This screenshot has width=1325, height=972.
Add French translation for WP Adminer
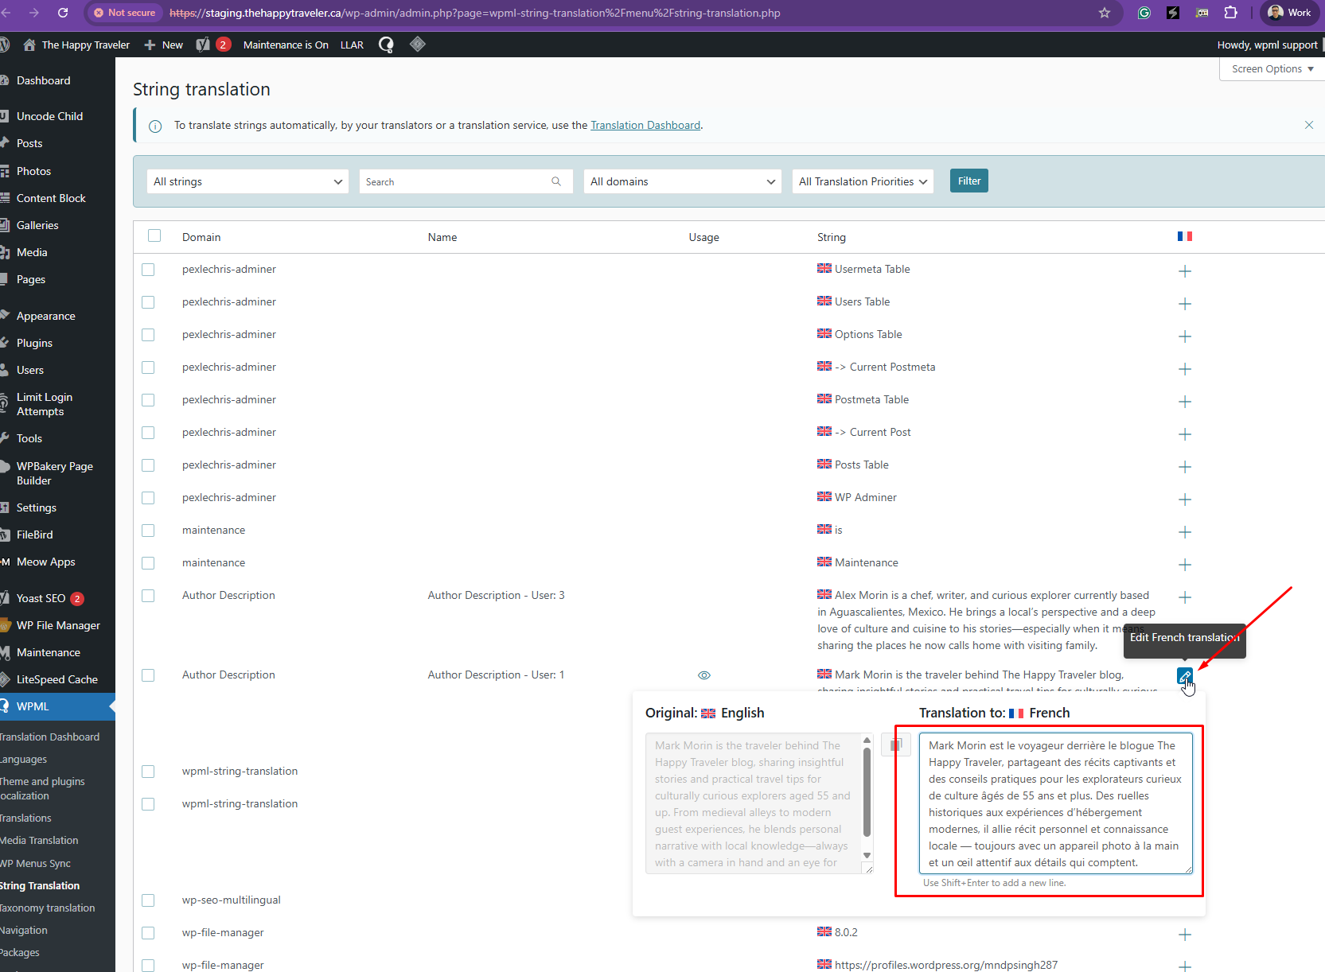coord(1185,500)
